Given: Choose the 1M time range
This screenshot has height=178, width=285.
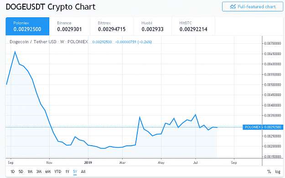Looking at the screenshot, I should point(30,172).
